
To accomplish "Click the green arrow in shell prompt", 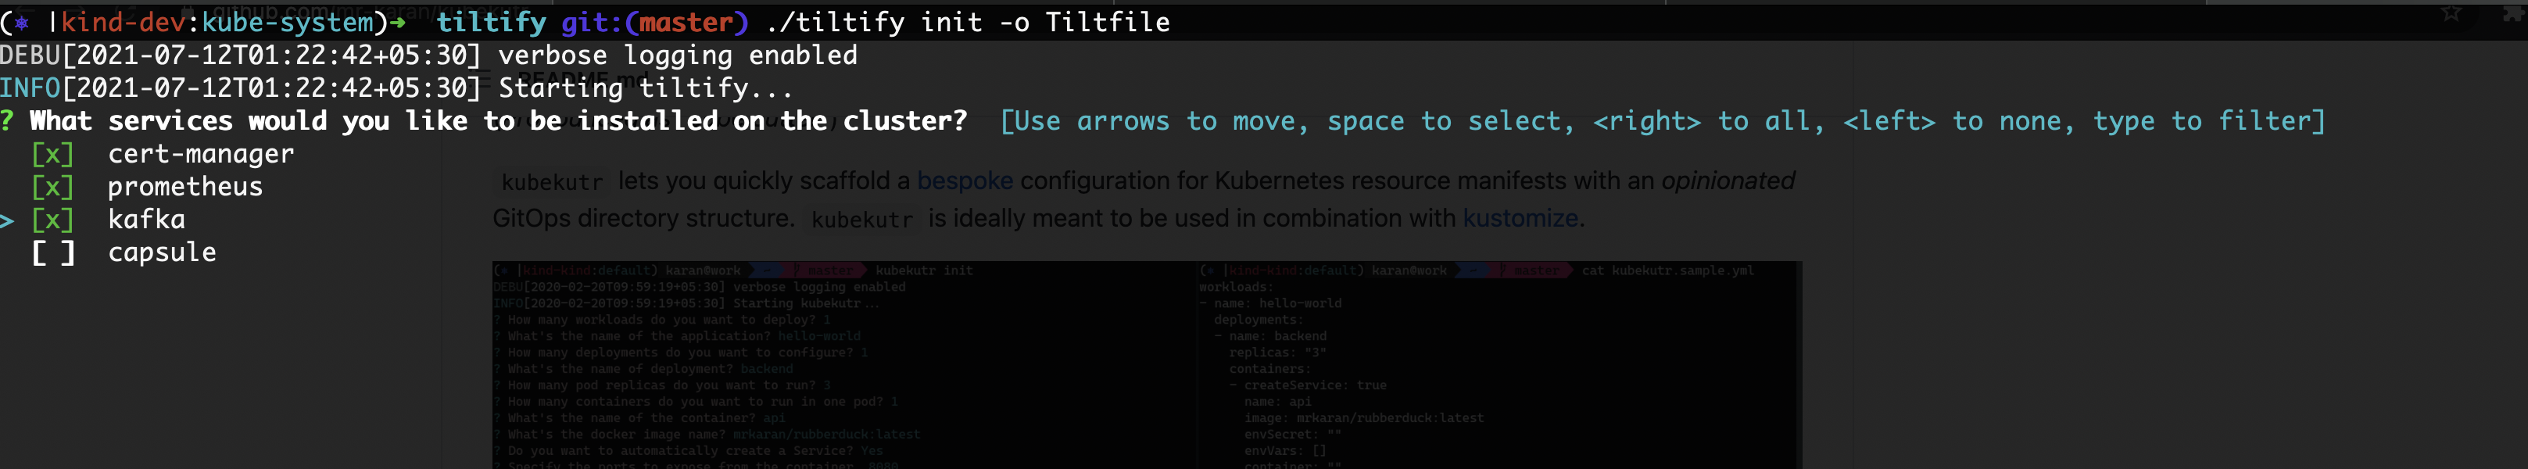I will pyautogui.click(x=397, y=23).
